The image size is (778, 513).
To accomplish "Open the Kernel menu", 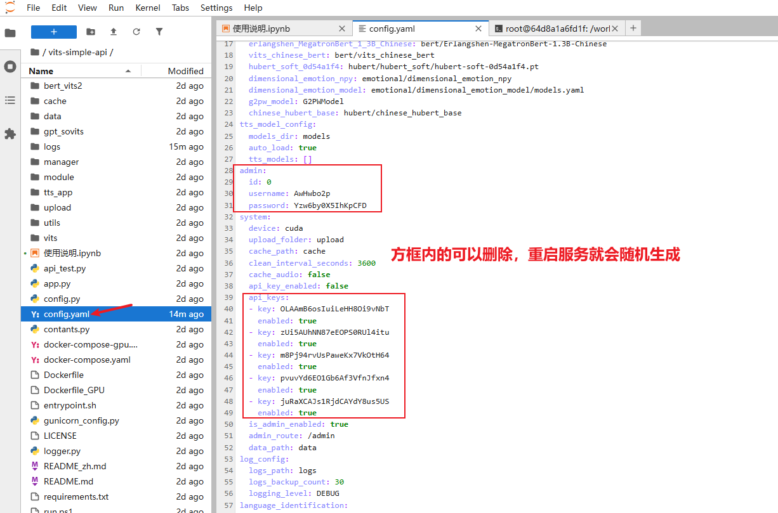I will [x=148, y=8].
